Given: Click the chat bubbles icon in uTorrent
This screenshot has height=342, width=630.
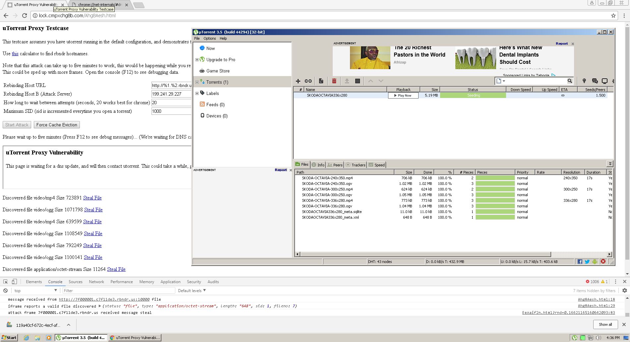Looking at the screenshot, I should (x=595, y=81).
